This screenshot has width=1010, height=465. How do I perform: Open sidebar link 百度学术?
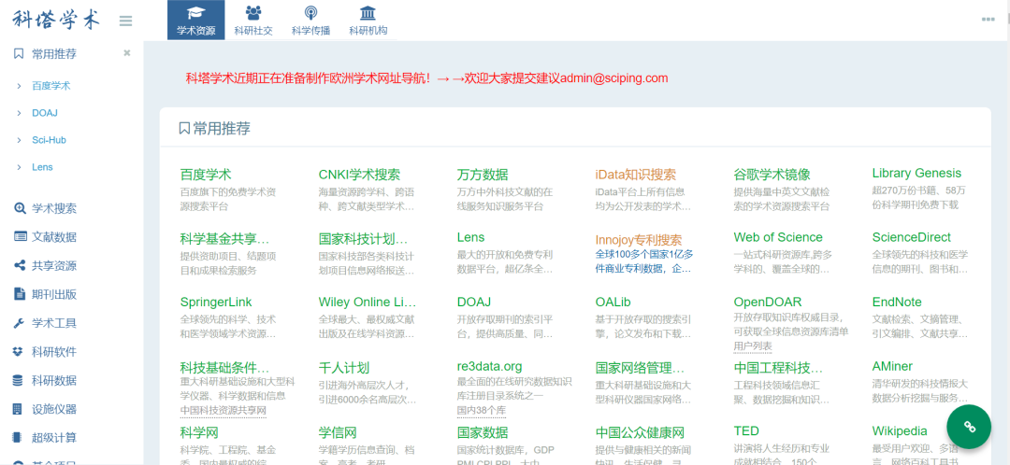[50, 86]
